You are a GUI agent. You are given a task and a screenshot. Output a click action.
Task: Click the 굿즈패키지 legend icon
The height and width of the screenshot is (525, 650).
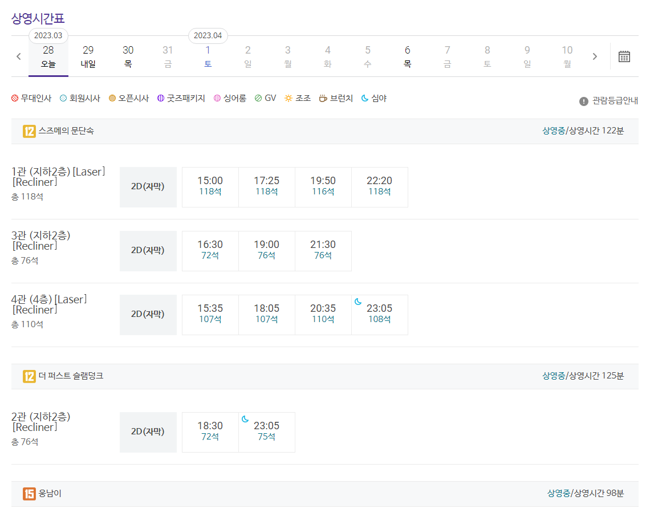coord(161,98)
